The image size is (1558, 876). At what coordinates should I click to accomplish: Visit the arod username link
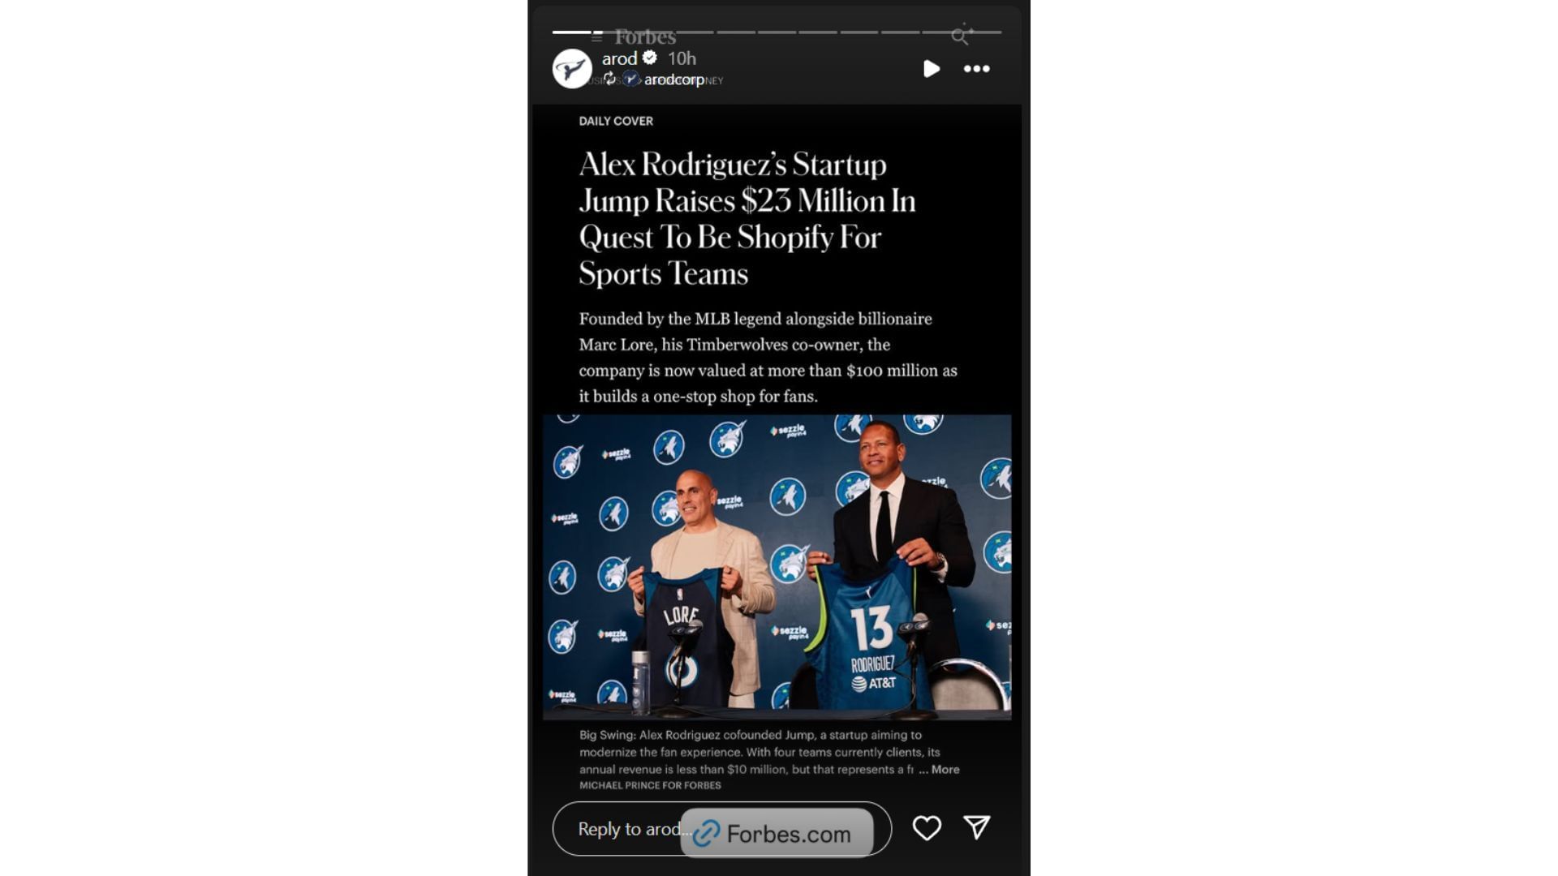619,58
